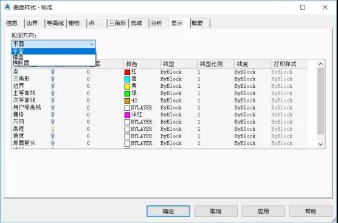Click the Autodesk A icon in title bar

(7, 7)
